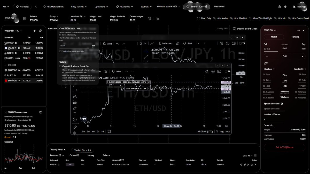This screenshot has height=174, width=310.
Task: Click the sparkle icon in Watchlist header
Action: tap(41, 31)
